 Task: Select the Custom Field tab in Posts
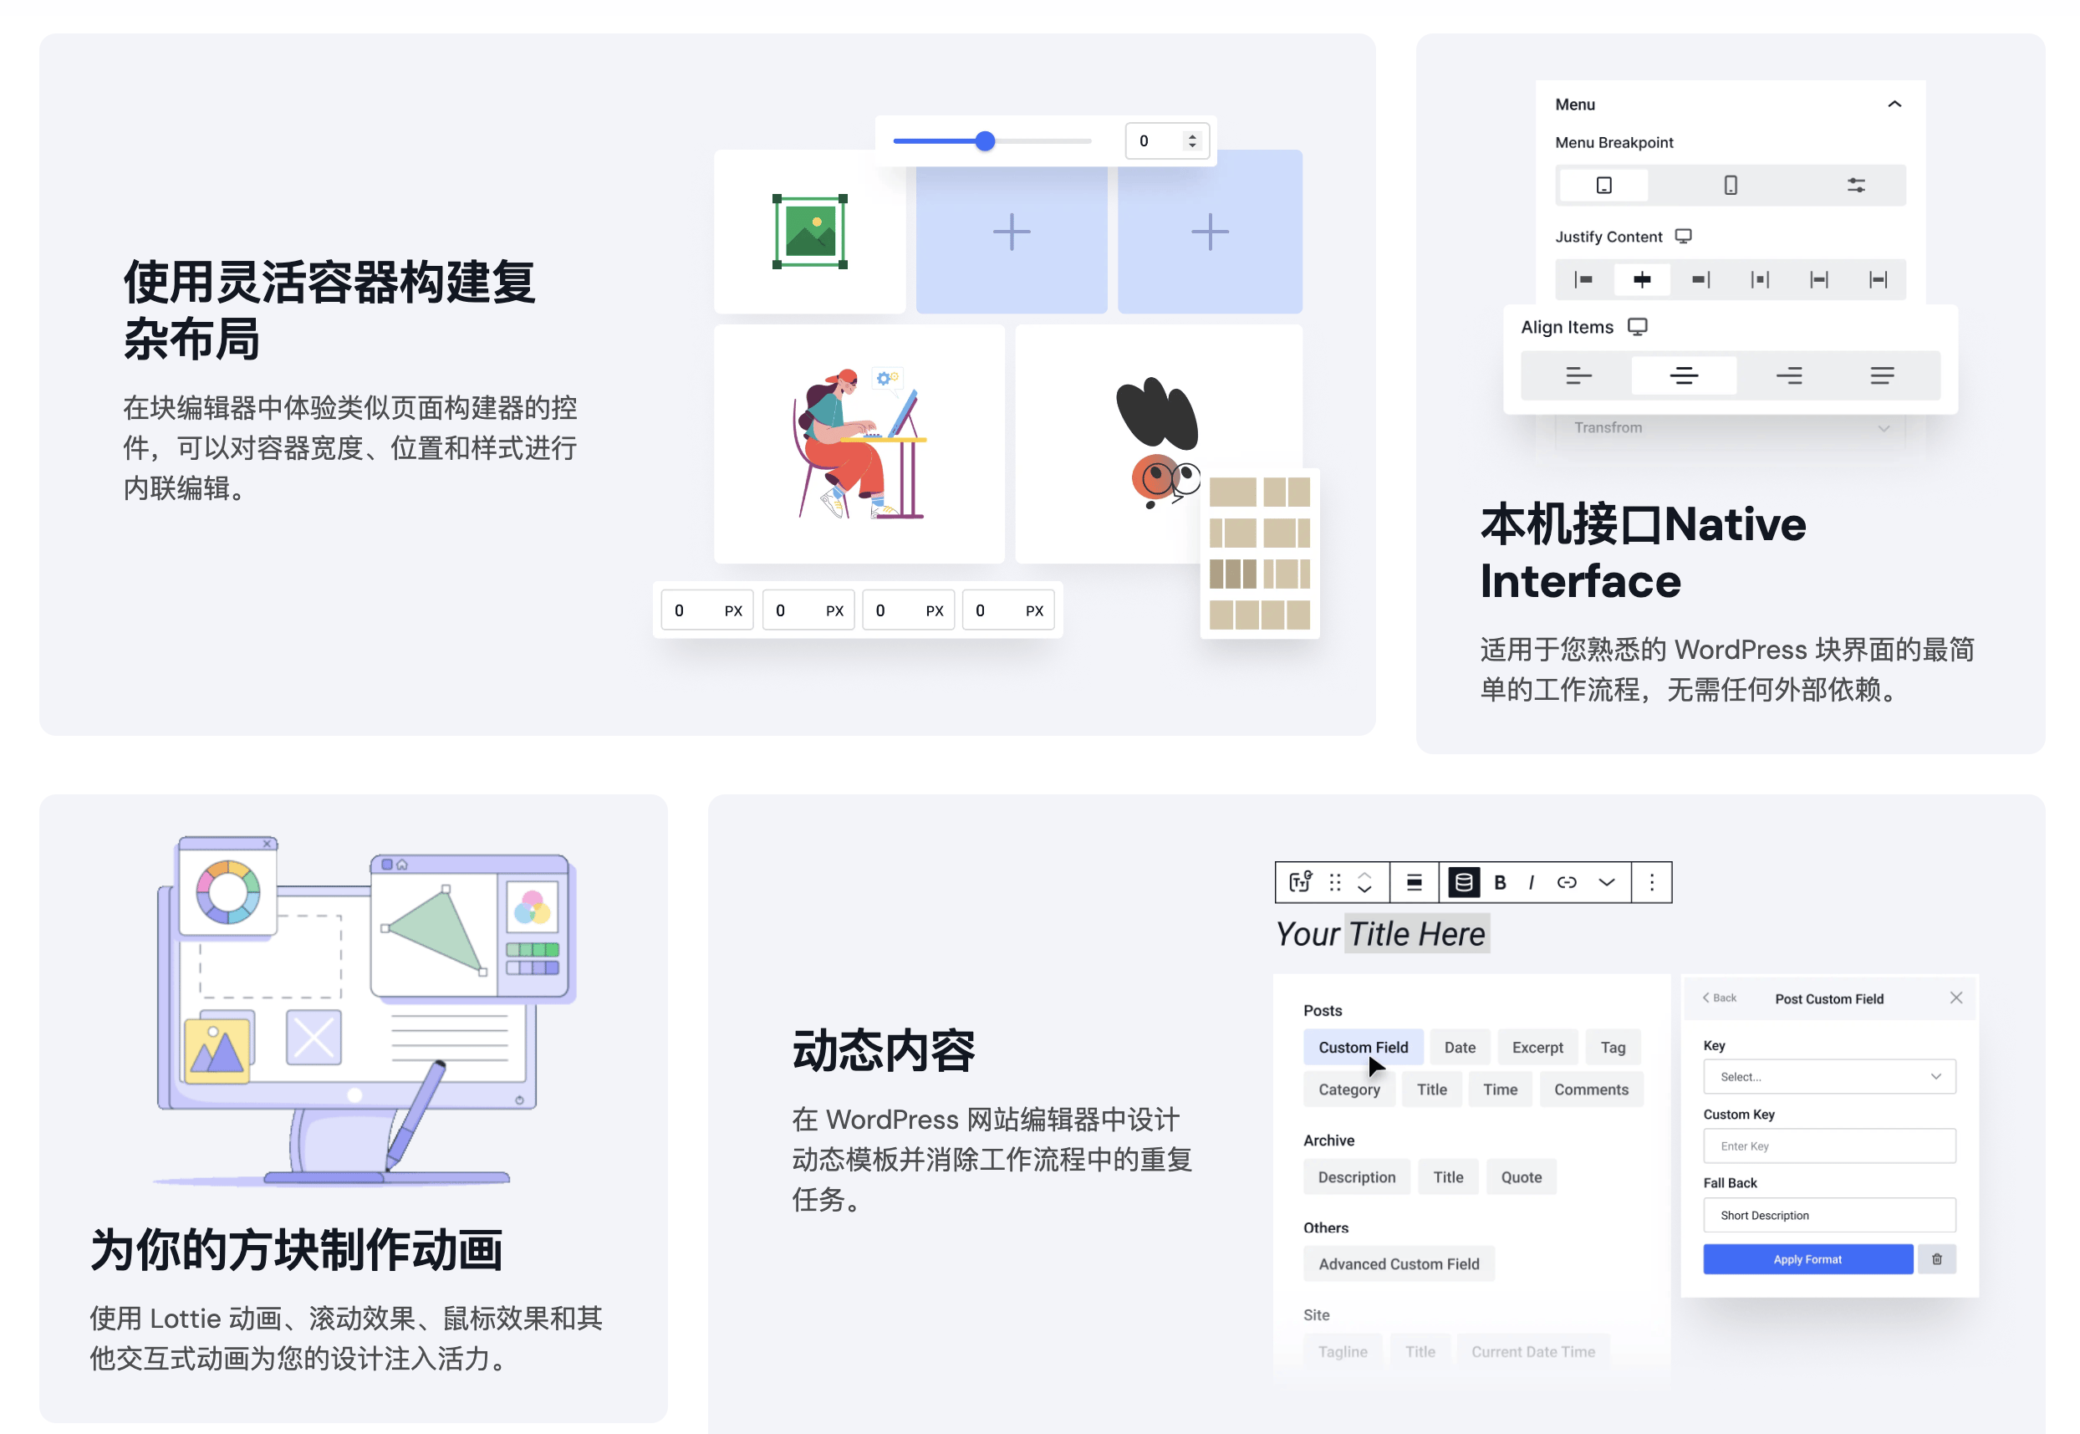point(1364,1045)
